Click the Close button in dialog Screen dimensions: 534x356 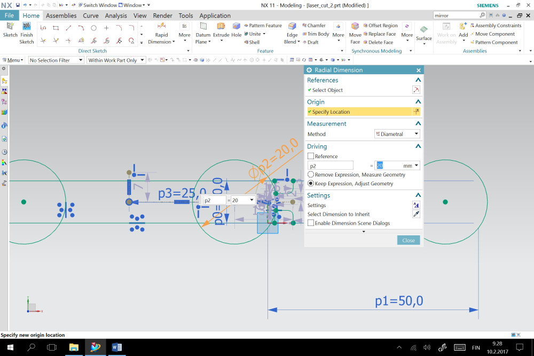409,240
